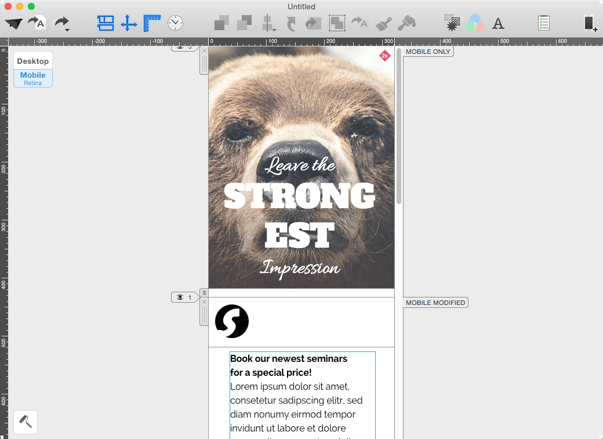Open the fonts panel letter A icon
The height and width of the screenshot is (439, 603).
pyautogui.click(x=499, y=23)
